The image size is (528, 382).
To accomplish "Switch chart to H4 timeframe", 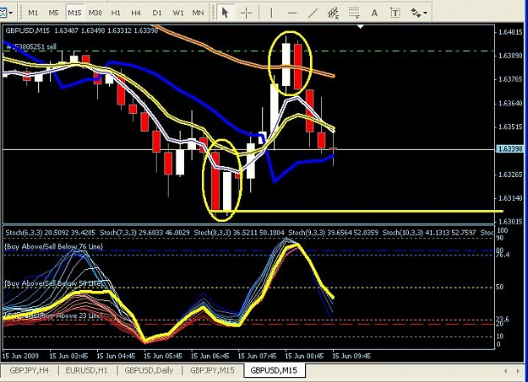I will coord(136,13).
